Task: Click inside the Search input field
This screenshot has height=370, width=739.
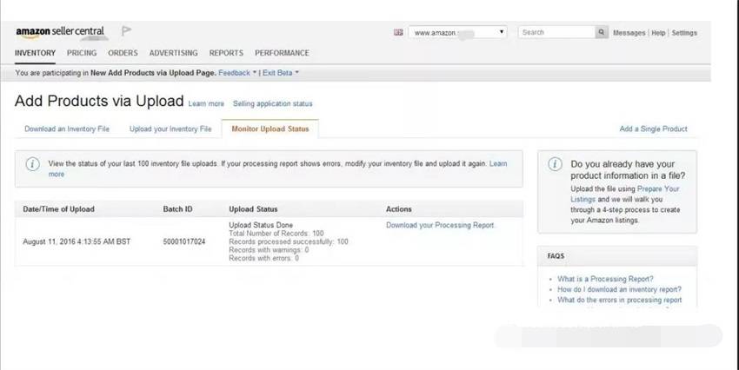Action: pos(556,32)
